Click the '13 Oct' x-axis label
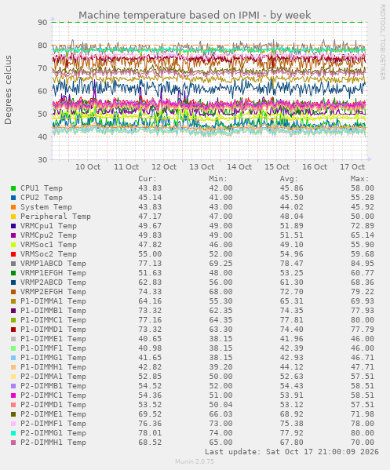 pos(202,167)
